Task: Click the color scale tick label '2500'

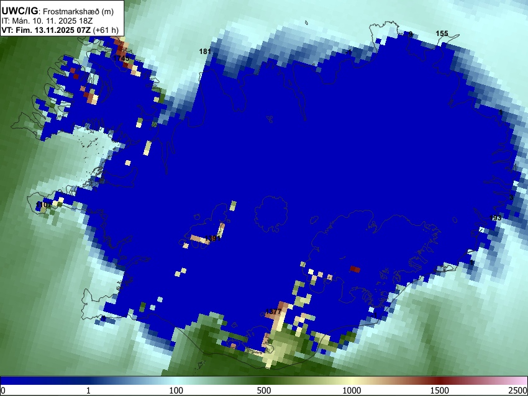Action: click(518, 390)
